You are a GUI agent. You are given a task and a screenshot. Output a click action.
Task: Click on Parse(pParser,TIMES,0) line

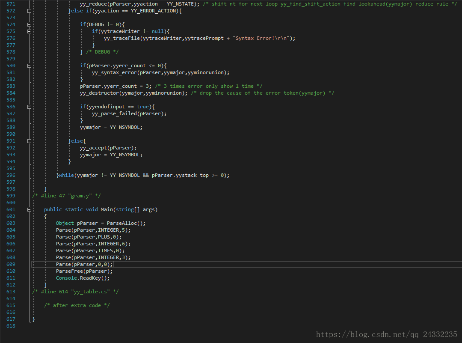pos(90,251)
